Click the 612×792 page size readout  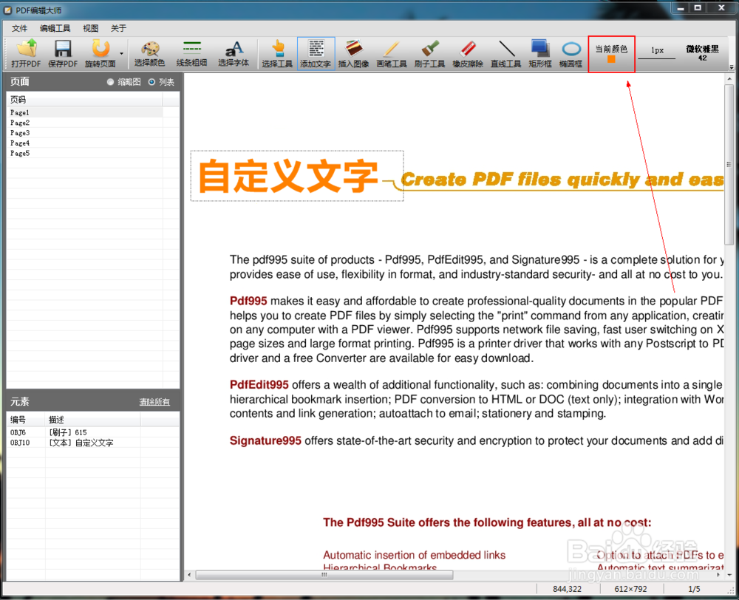pos(630,589)
